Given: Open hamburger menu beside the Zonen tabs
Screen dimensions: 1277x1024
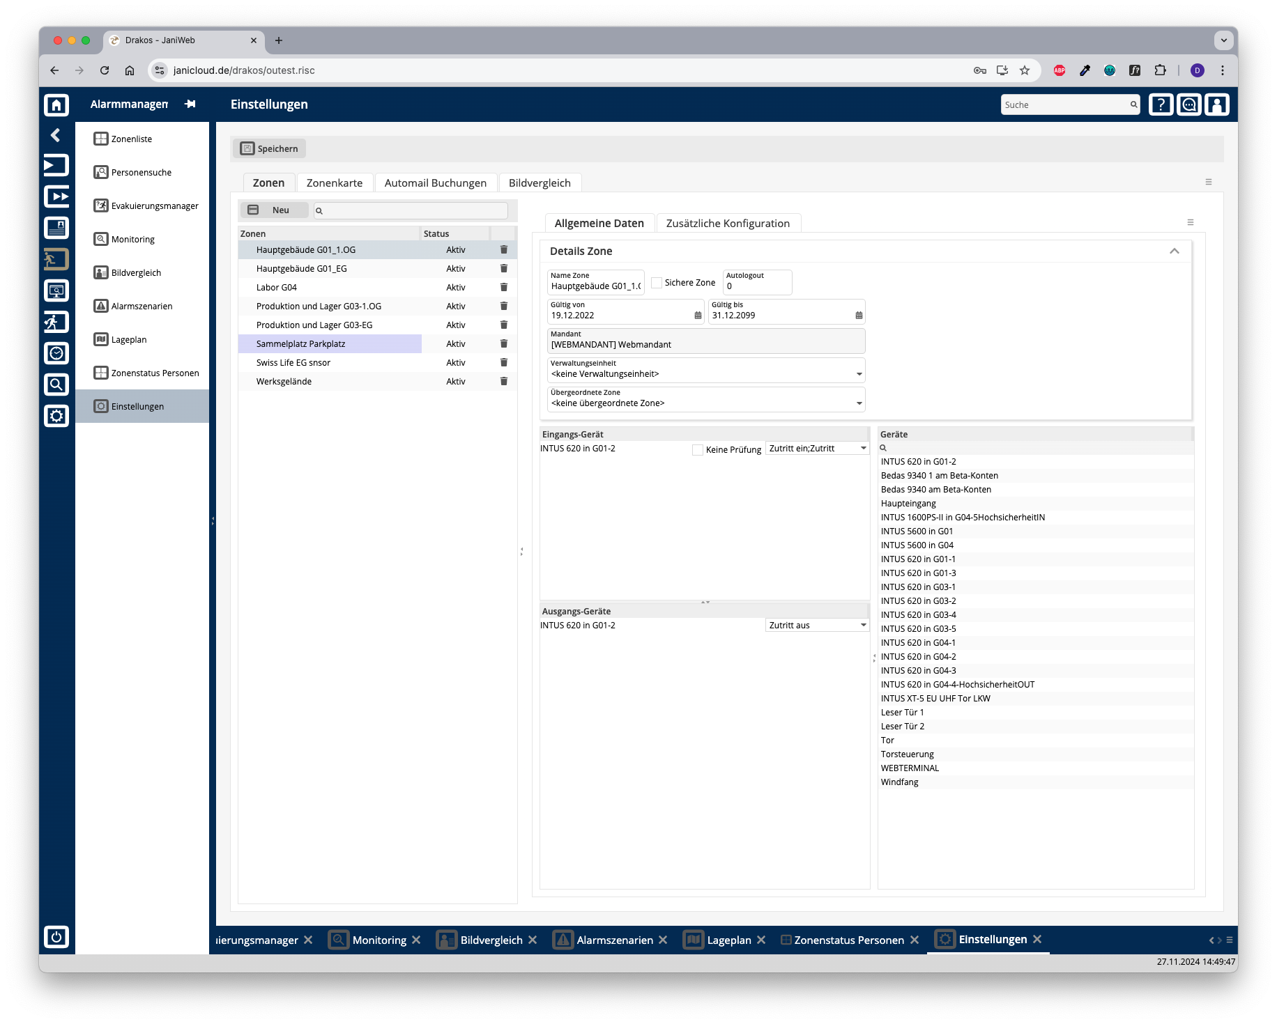Looking at the screenshot, I should tap(1209, 182).
